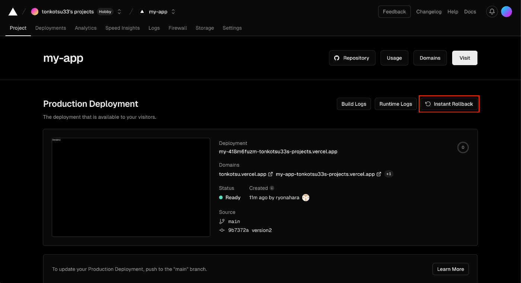
Task: Switch to the Firewall tab
Action: (x=178, y=28)
